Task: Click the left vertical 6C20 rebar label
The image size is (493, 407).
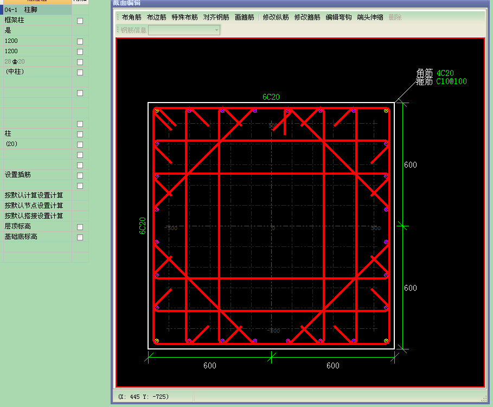Action: (143, 226)
